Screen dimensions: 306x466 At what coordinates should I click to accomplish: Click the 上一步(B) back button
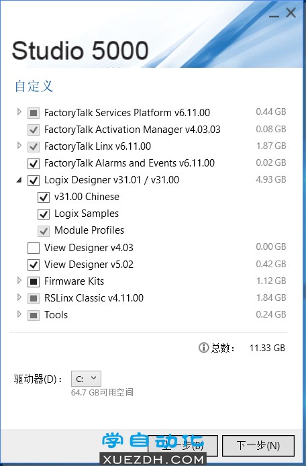(183, 445)
